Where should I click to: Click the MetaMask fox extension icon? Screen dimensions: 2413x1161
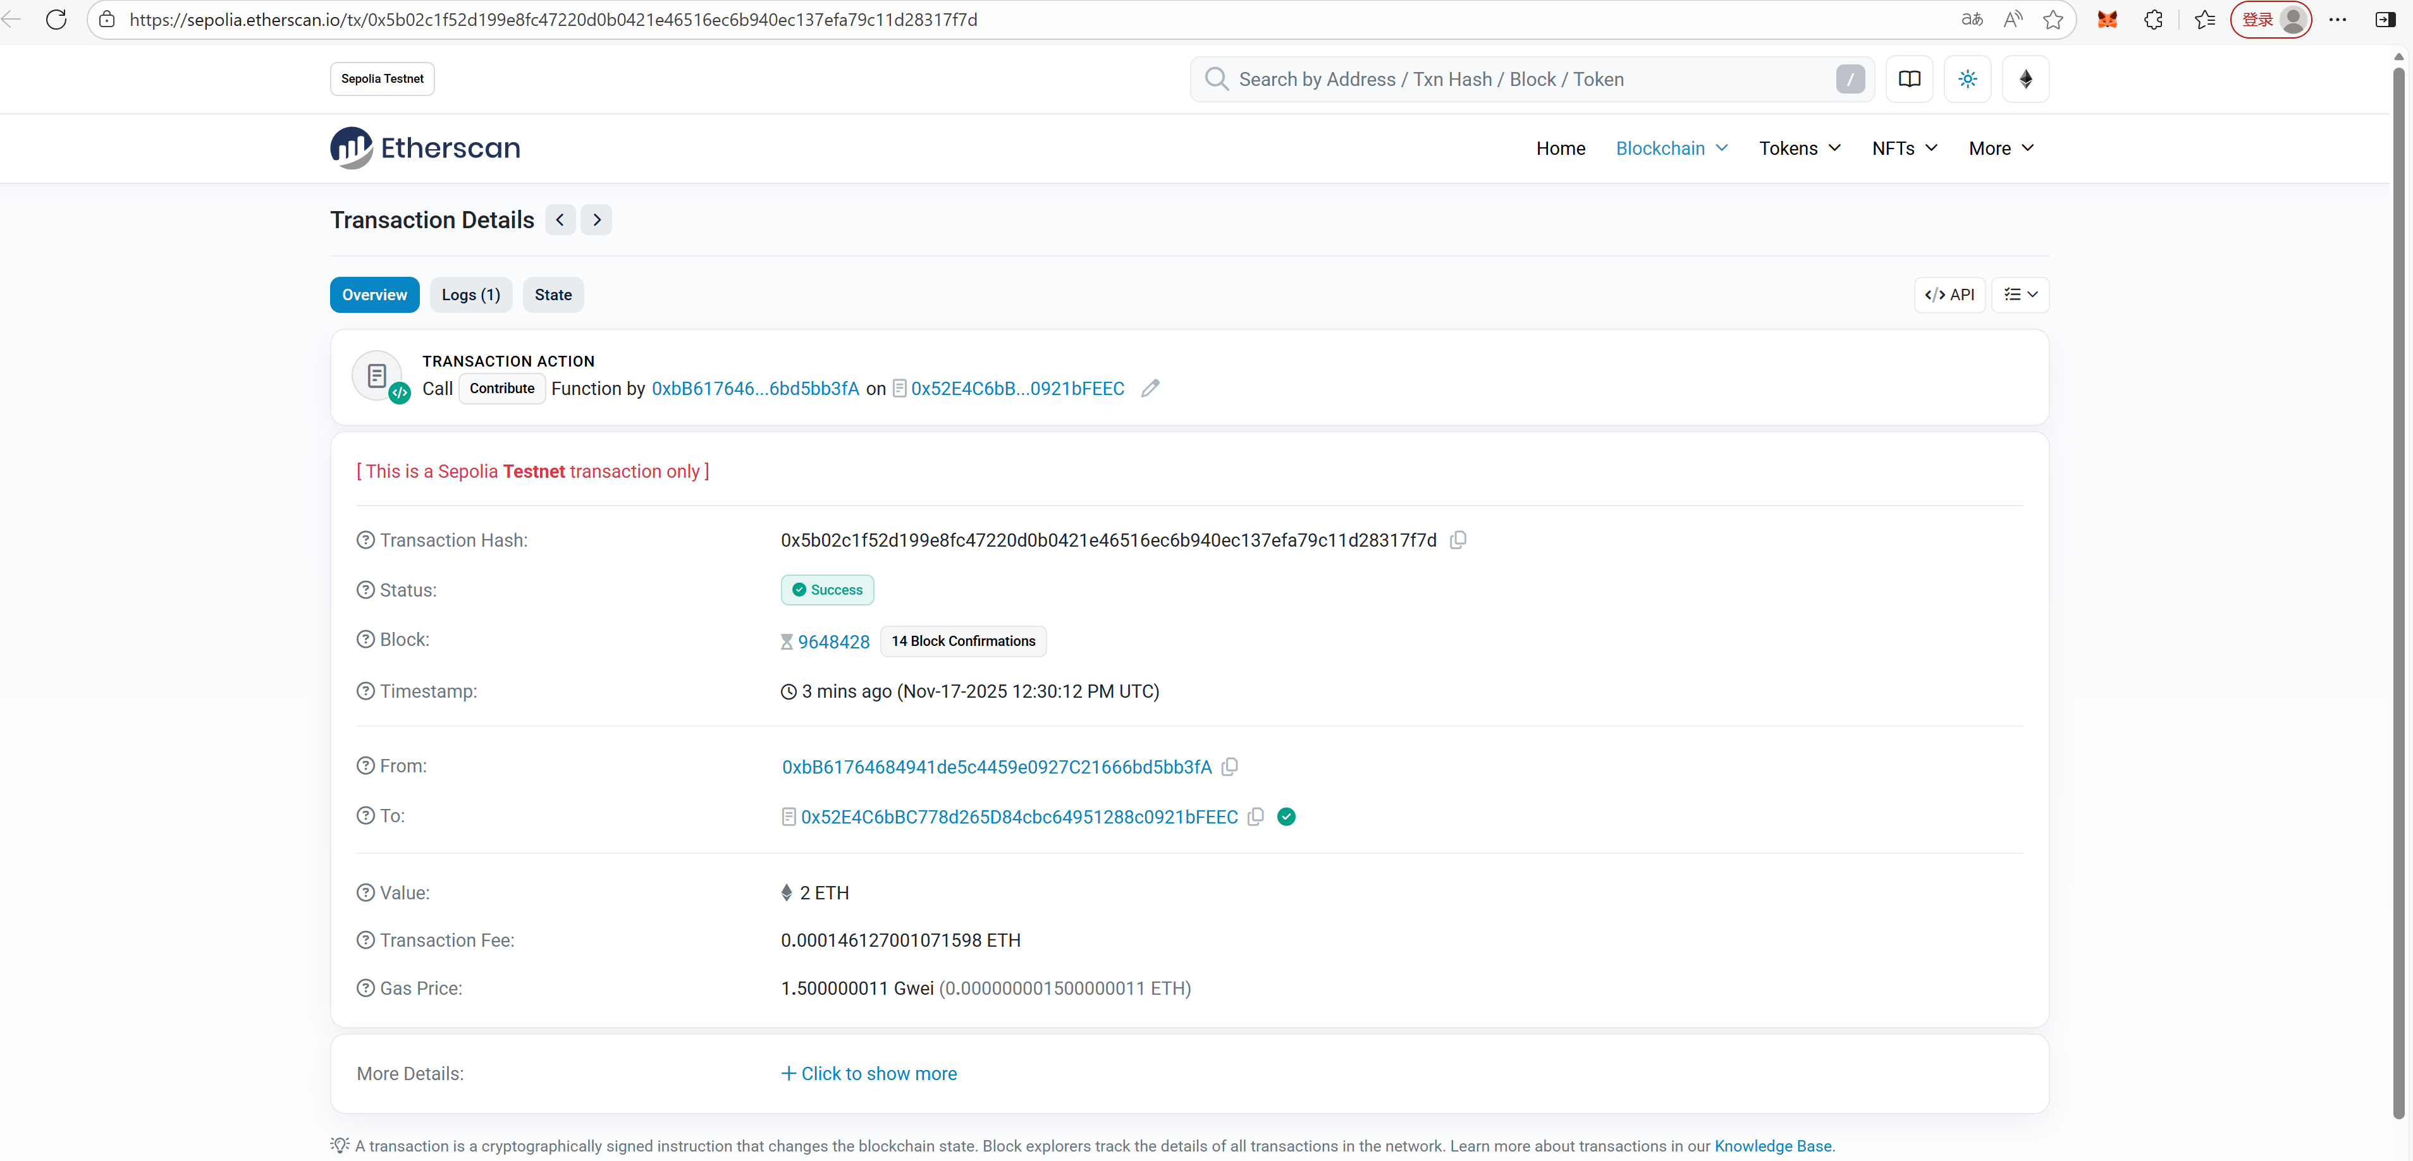click(x=2107, y=20)
